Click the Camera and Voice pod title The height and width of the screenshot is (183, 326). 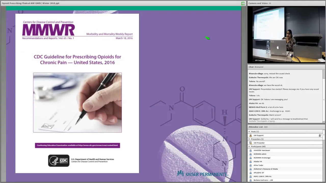[258, 3]
